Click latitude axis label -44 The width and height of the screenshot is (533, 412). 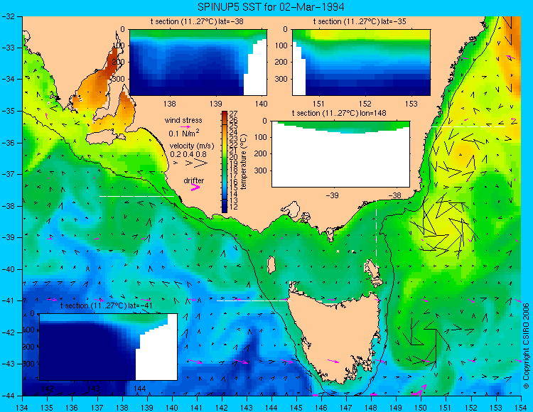tap(8, 396)
